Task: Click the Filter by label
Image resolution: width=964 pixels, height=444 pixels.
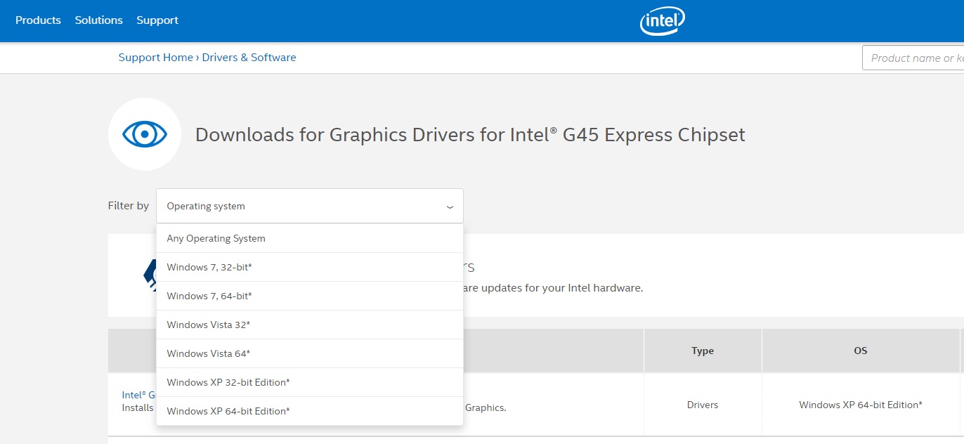Action: 129,206
